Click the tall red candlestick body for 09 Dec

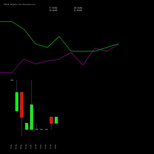(22, 105)
